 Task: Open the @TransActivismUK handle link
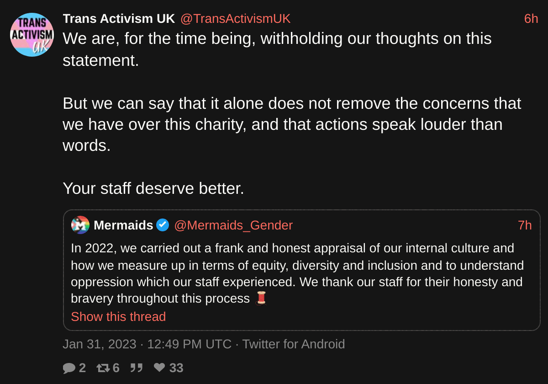coord(235,19)
